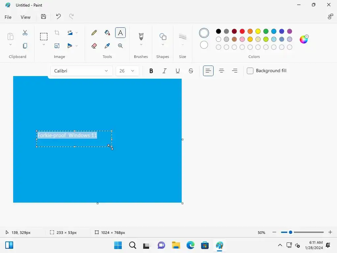Open the Shapes gallery icon
Viewport: 337px width, 253px height.
point(163,37)
